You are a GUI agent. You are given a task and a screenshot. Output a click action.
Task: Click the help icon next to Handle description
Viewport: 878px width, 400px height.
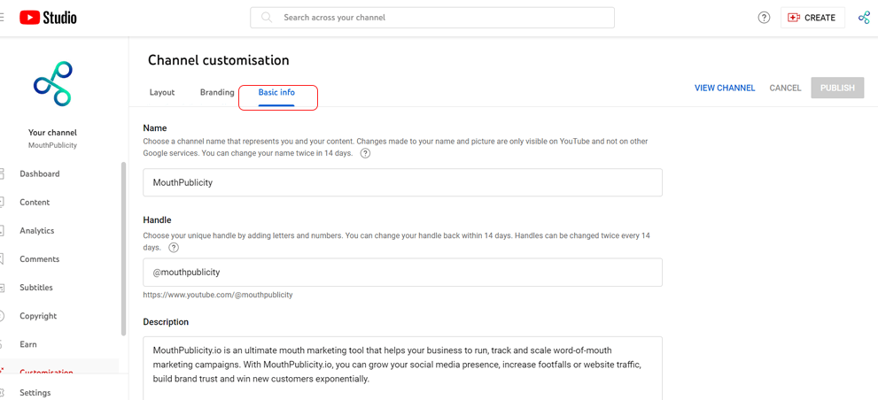pos(175,247)
